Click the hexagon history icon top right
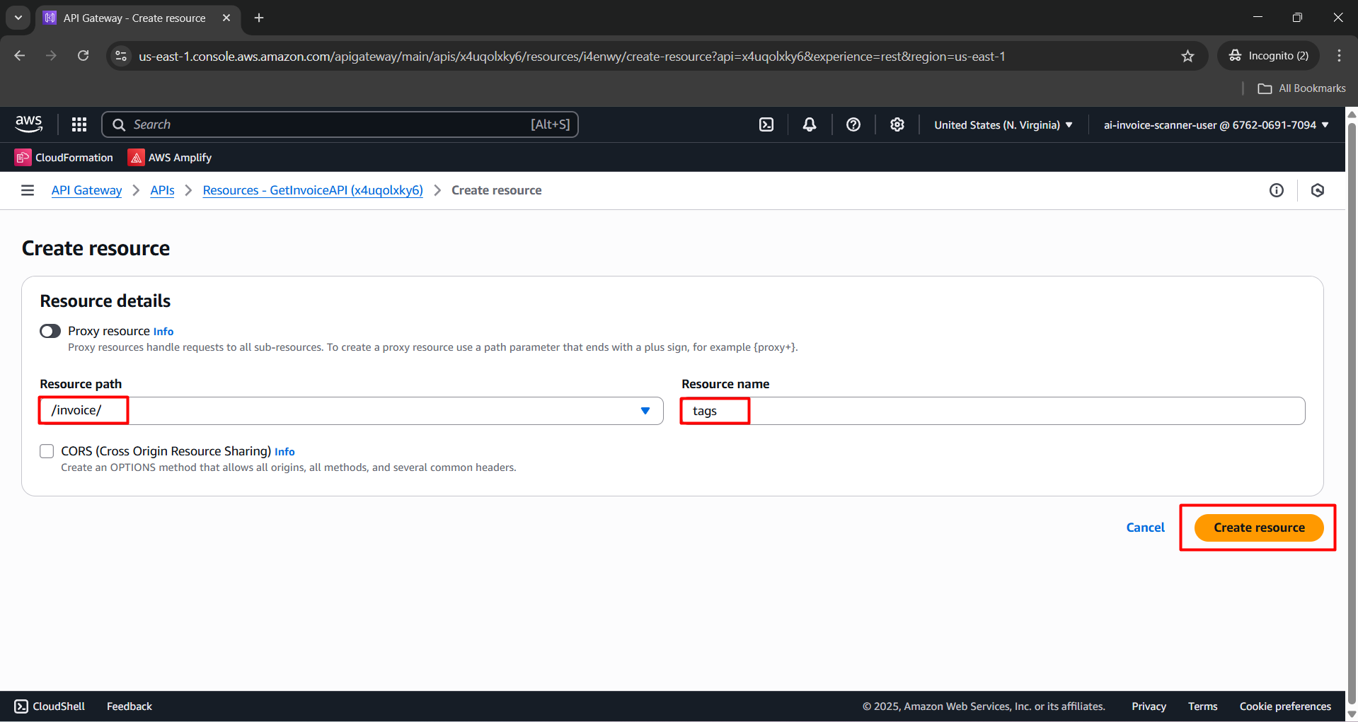Viewport: 1358px width, 722px height. pos(1317,190)
